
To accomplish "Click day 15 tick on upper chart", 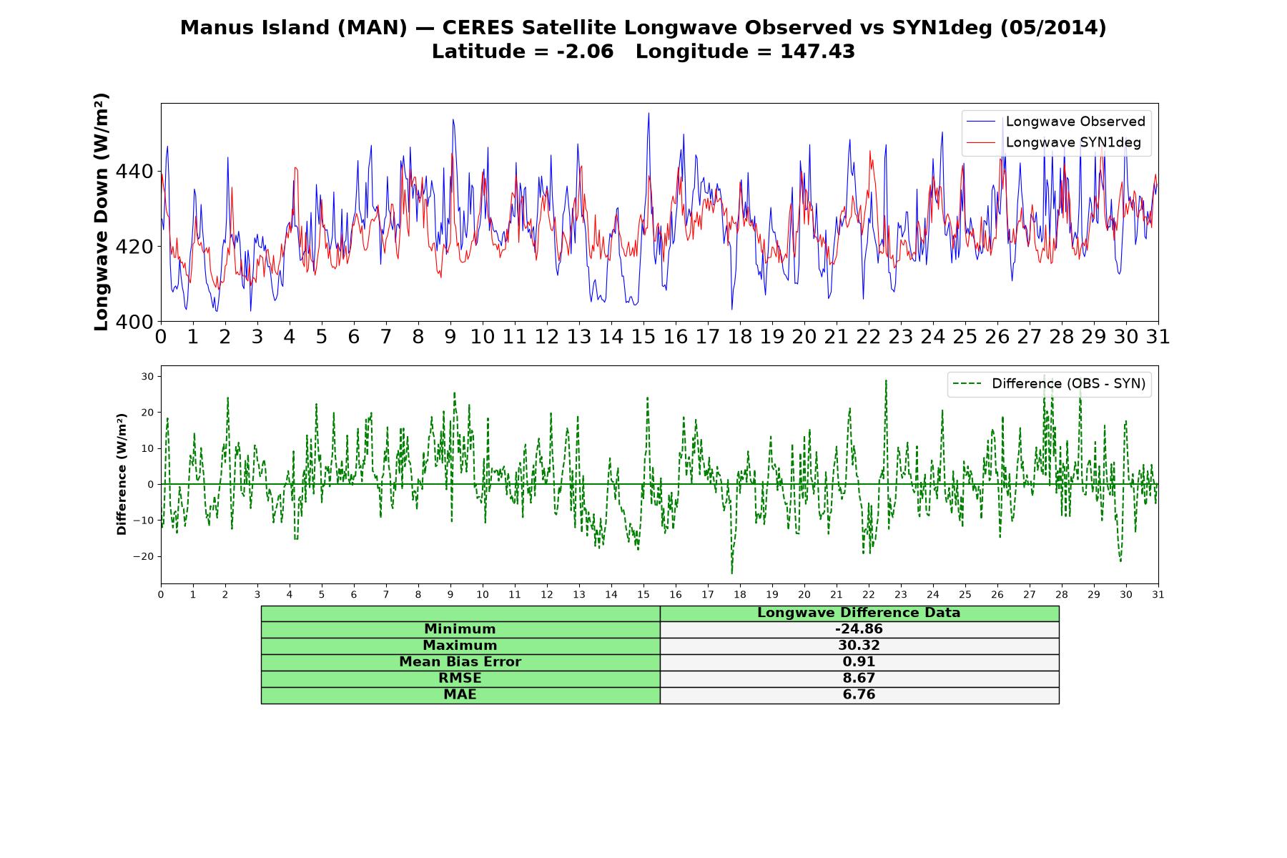I will click(x=643, y=337).
